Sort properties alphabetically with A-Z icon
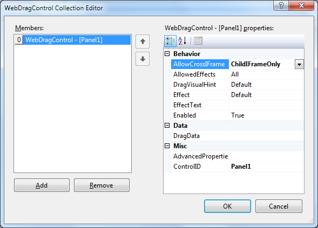The width and height of the screenshot is (318, 228). (182, 41)
